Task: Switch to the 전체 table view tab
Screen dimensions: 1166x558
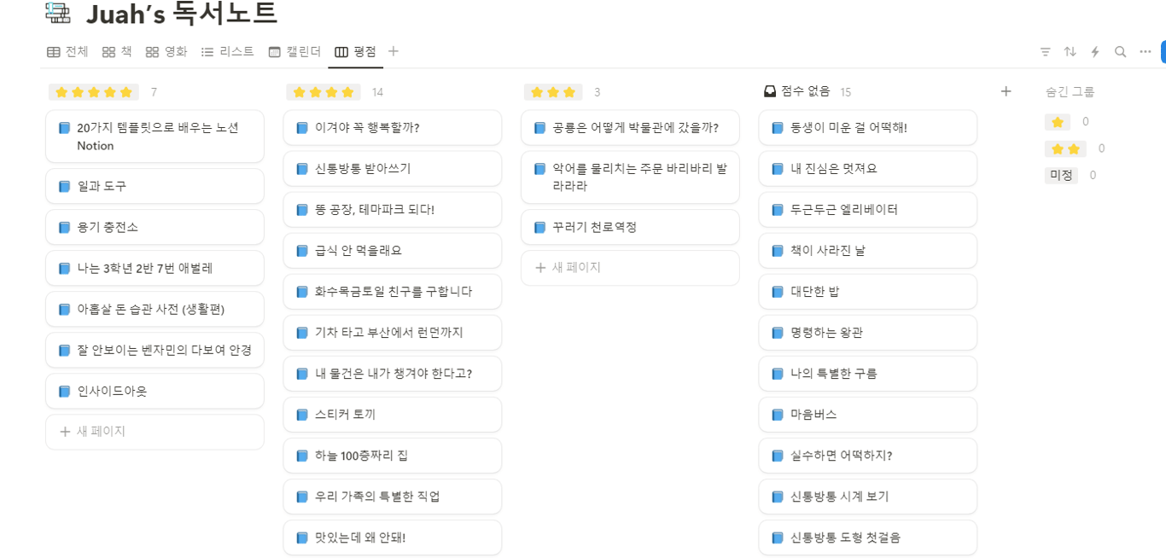Action: point(67,52)
